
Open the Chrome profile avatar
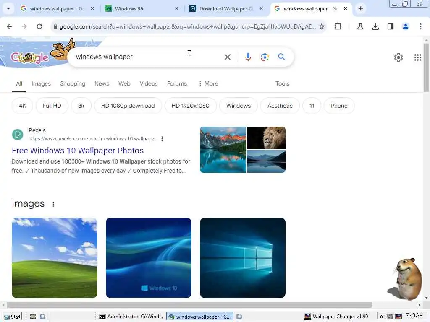pyautogui.click(x=406, y=26)
